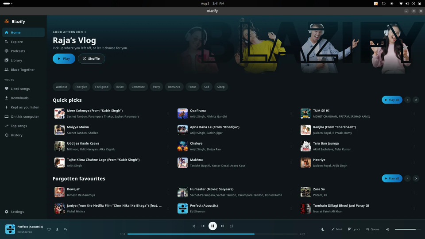Download the now playing song
The image size is (425, 239).
[x=57, y=229]
